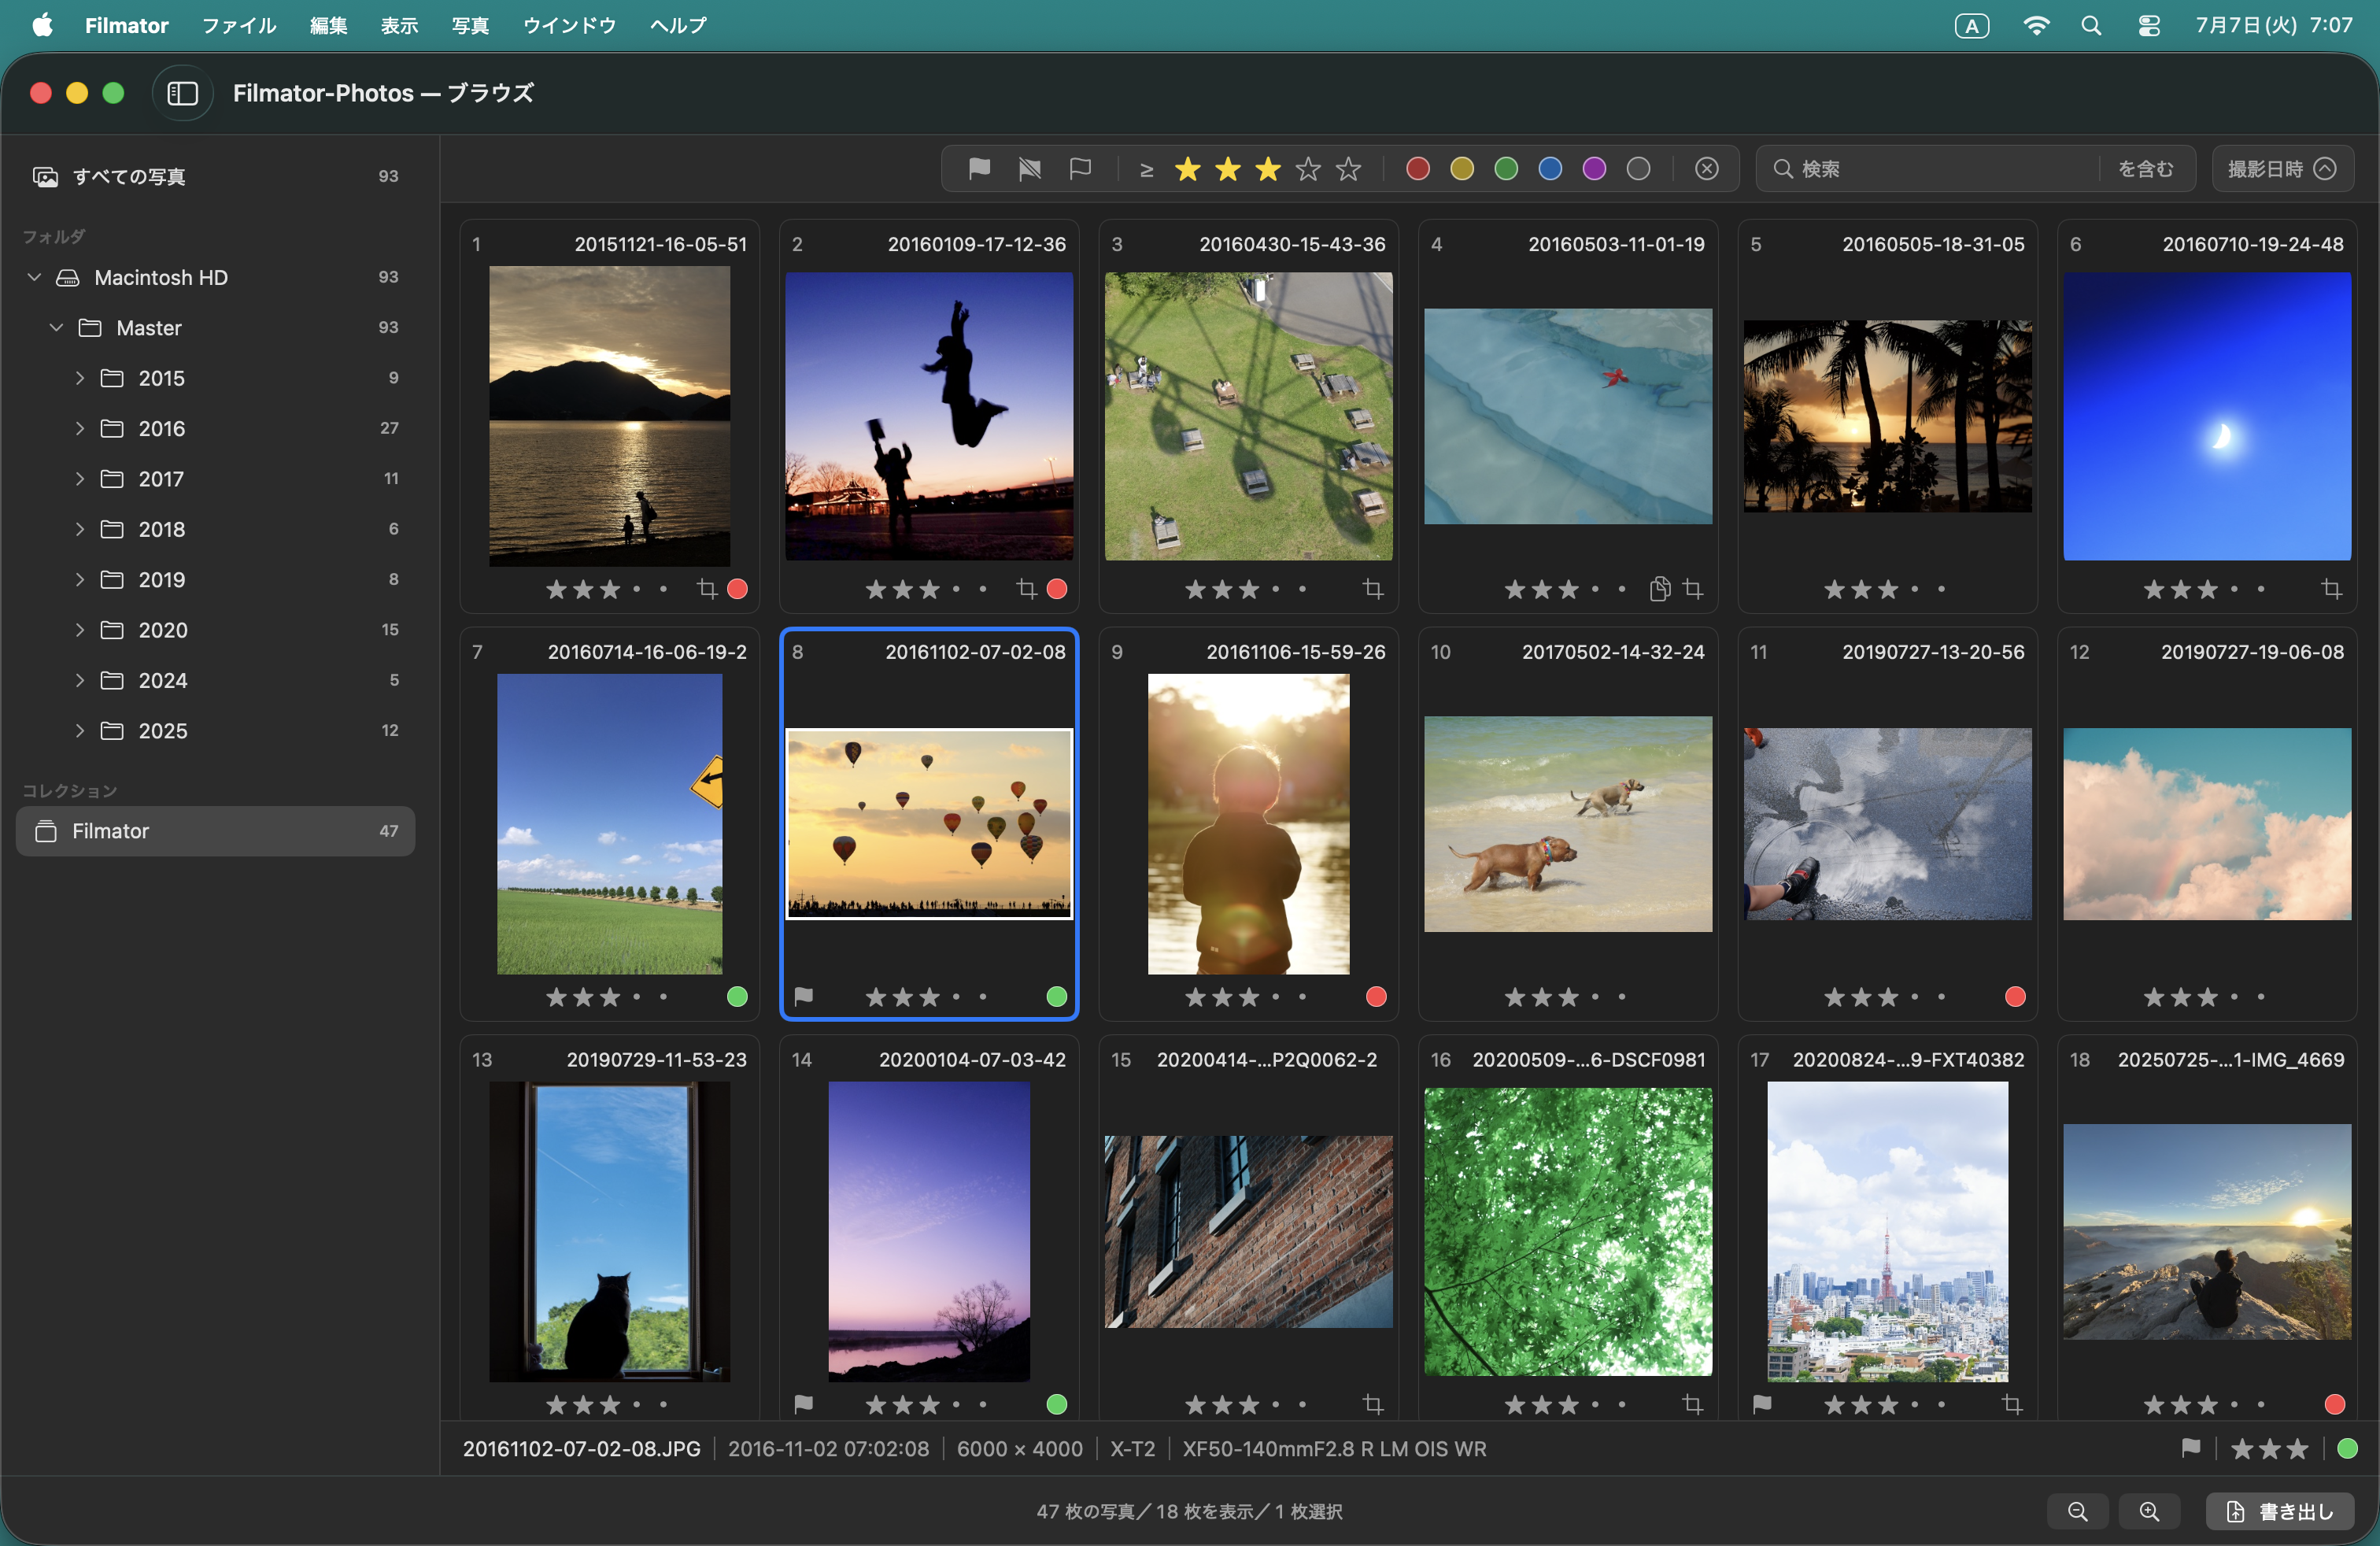This screenshot has width=2380, height=1546.
Task: Open the ファイル menu
Action: click(238, 25)
